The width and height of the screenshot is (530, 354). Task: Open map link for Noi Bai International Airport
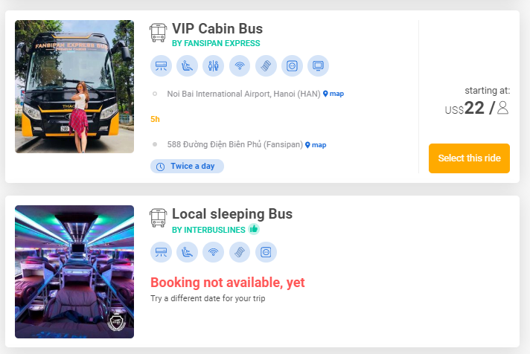[x=333, y=94]
